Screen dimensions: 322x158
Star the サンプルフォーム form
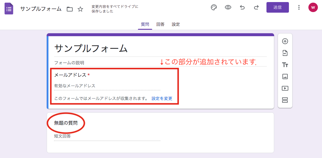[80, 9]
